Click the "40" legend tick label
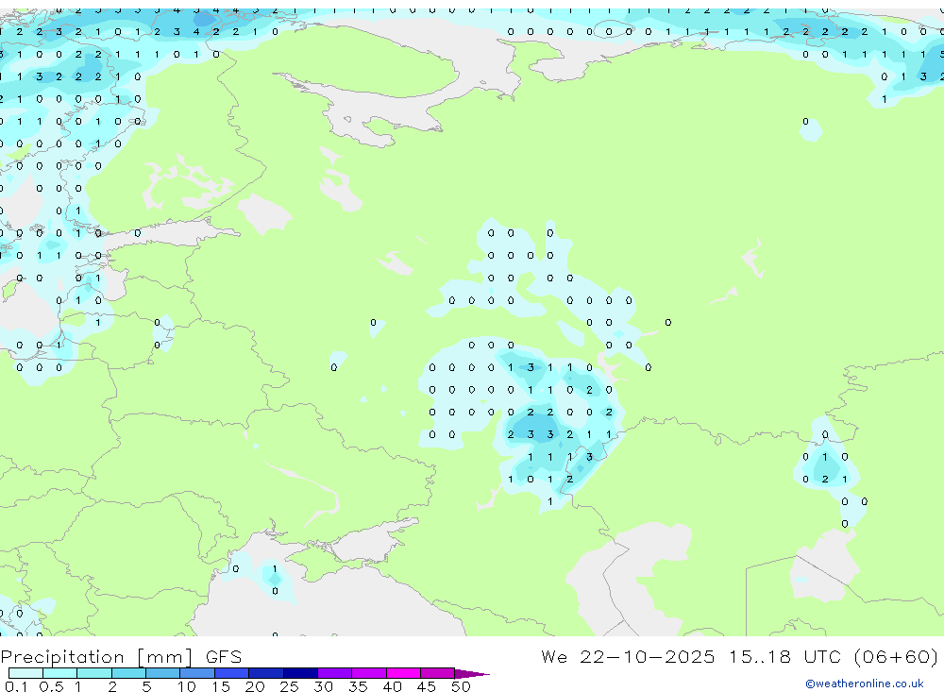 tap(393, 686)
